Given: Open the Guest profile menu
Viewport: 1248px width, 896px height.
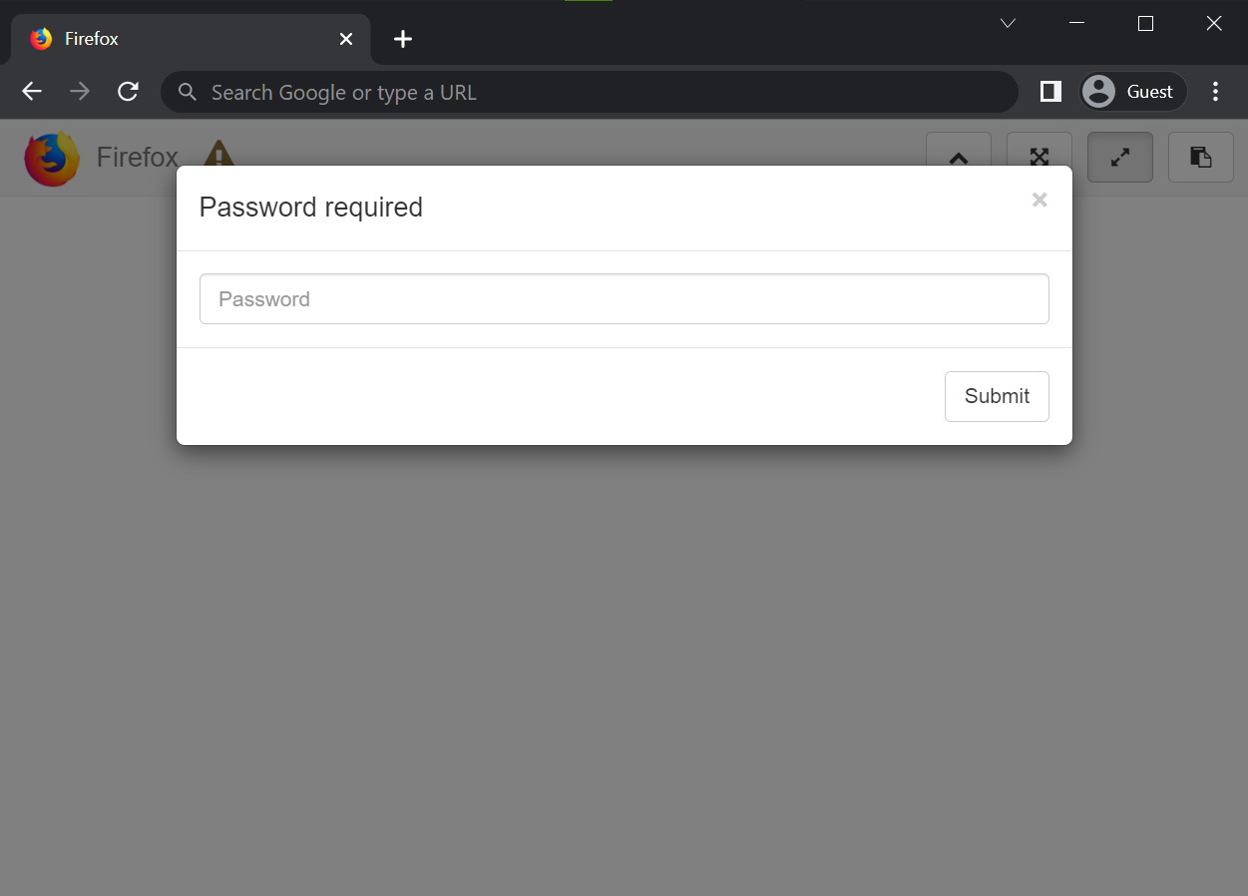Looking at the screenshot, I should coord(1133,92).
